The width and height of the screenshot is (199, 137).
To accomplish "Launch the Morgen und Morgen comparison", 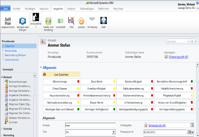I will coord(23,24).
